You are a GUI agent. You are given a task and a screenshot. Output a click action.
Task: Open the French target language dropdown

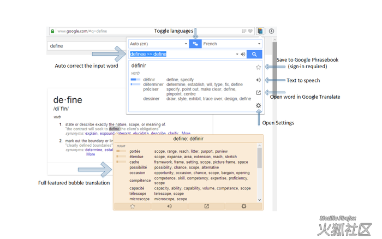click(232, 44)
